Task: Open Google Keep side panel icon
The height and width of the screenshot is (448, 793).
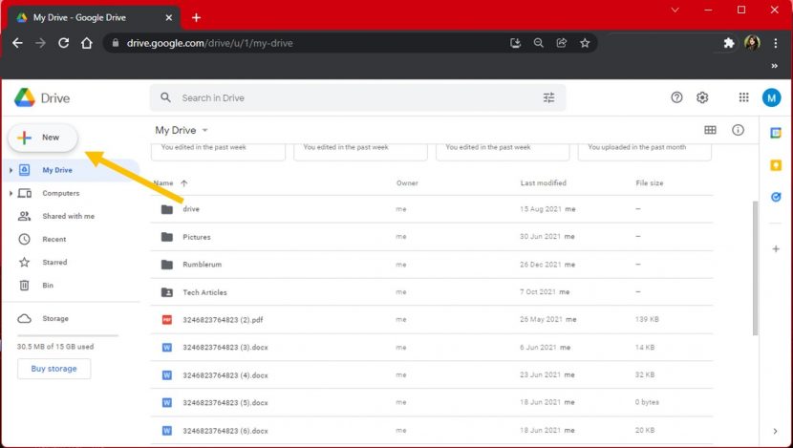Action: [x=776, y=165]
